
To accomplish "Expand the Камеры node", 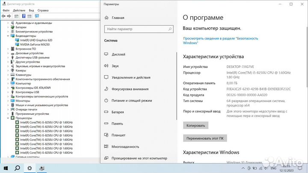I will pyautogui.click(x=8, y=70).
